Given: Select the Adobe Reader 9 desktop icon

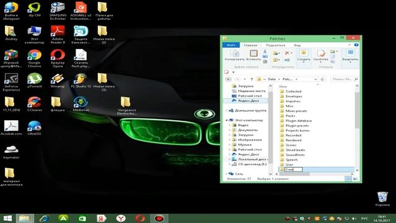Looking at the screenshot, I should point(58,35).
